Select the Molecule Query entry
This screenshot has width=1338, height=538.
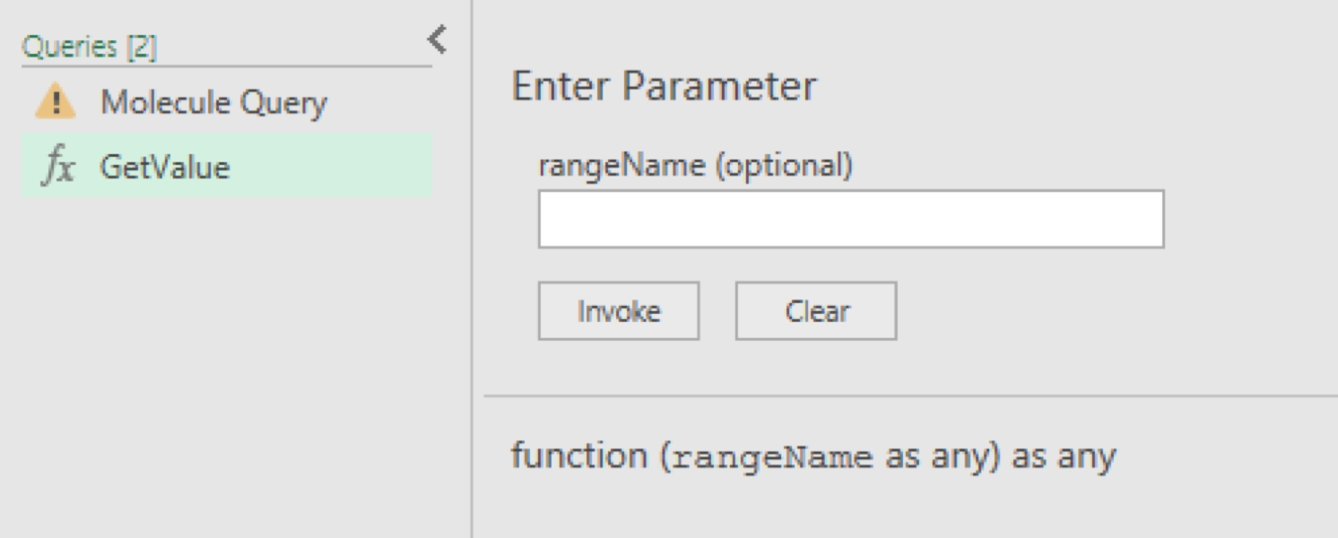[213, 102]
